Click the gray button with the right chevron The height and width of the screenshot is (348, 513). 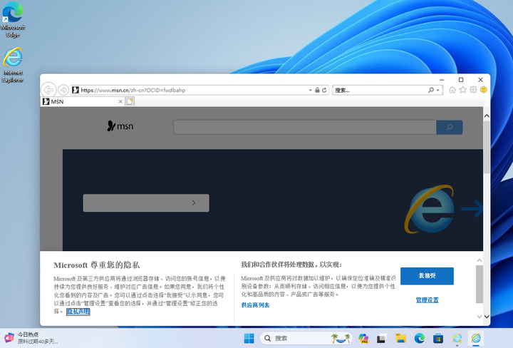[146, 203]
